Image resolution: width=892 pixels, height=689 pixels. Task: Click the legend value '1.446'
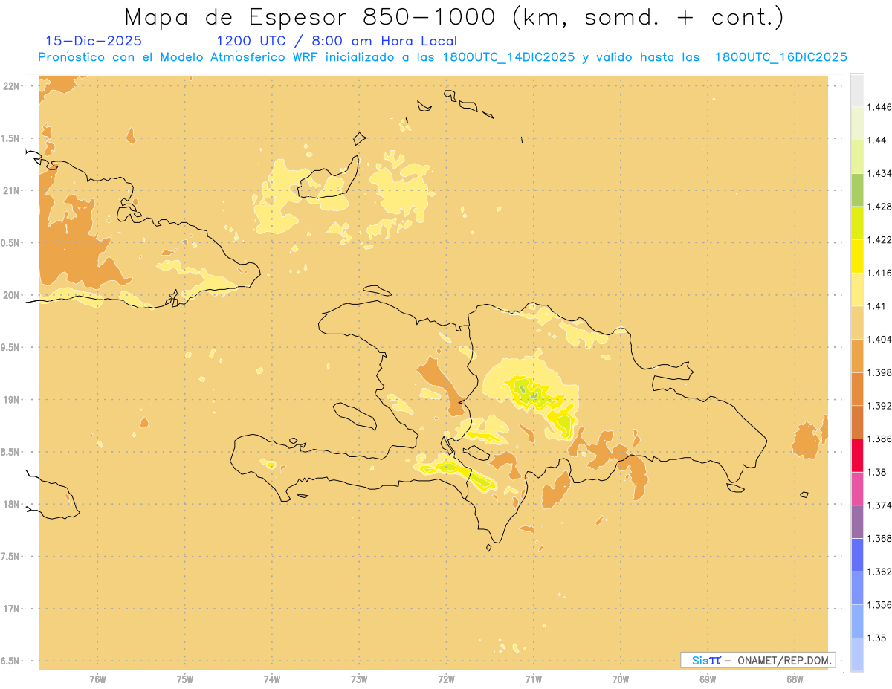click(879, 107)
